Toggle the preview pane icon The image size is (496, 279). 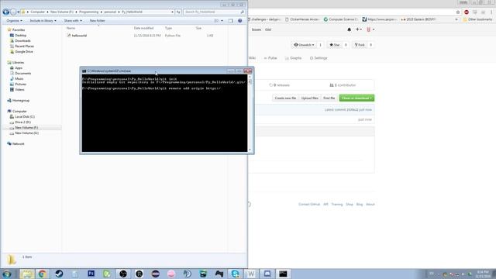(x=231, y=21)
